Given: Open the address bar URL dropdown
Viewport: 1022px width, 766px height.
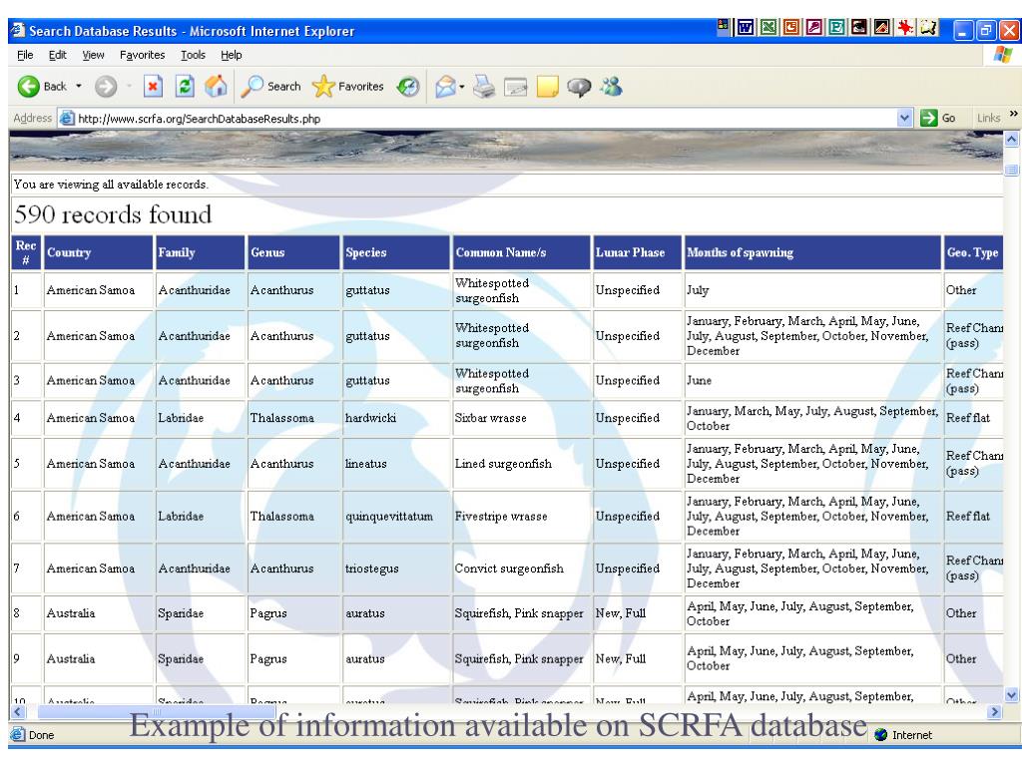Looking at the screenshot, I should (x=904, y=118).
